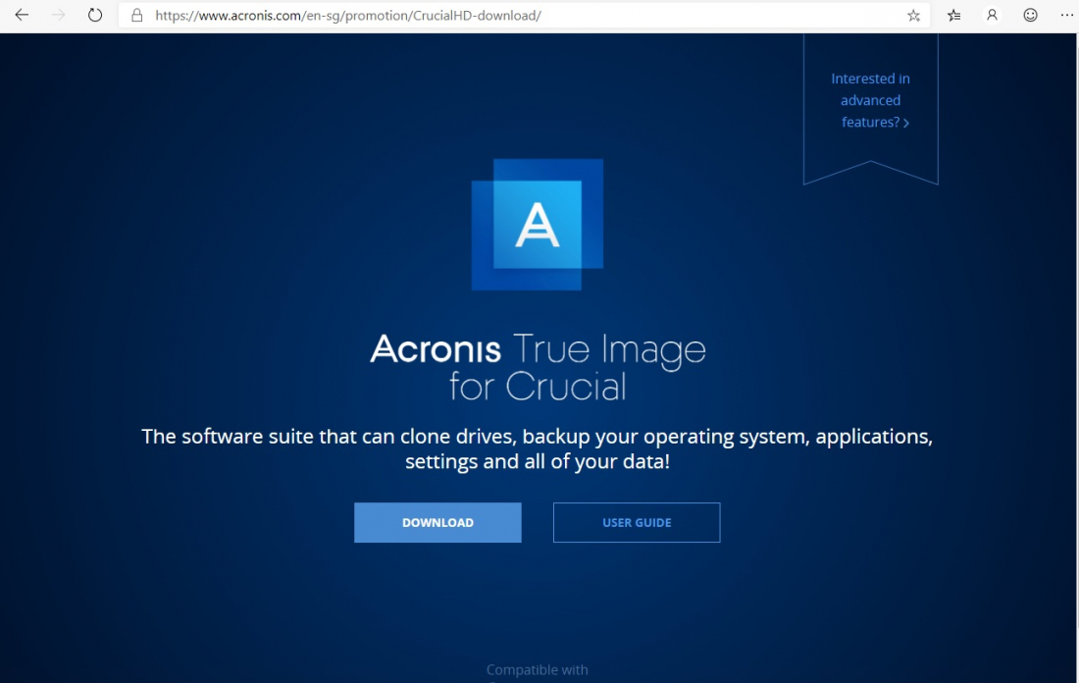Click the Acronis blue A logo

tap(538, 225)
